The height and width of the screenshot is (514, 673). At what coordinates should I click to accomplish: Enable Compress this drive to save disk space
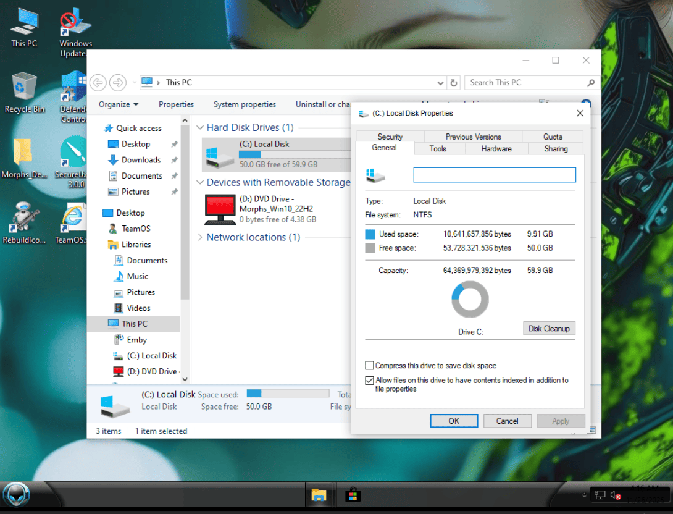(x=370, y=366)
